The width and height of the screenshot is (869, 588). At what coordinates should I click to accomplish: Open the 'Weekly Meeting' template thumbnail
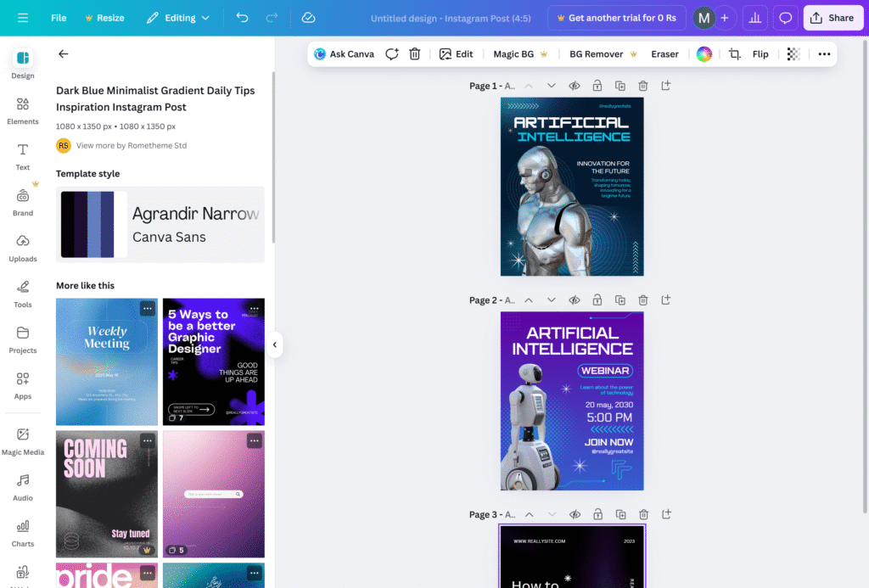pos(106,361)
